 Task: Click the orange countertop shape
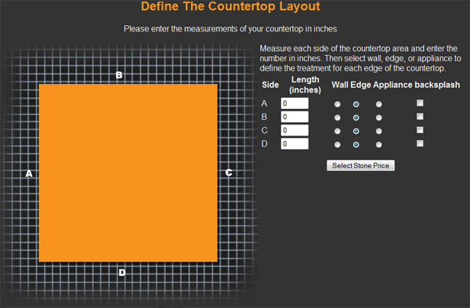tap(128, 172)
